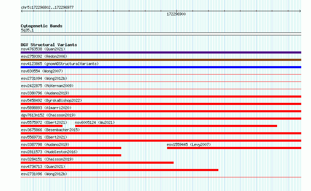Open nsv5458492 (ByrskaBishop2022) label
Image resolution: width=311 pixels, height=191 pixels.
pyautogui.click(x=51, y=100)
